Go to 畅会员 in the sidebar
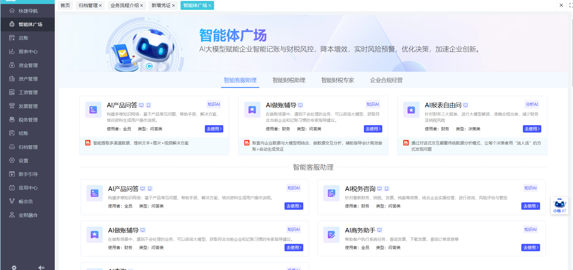 click(28, 201)
